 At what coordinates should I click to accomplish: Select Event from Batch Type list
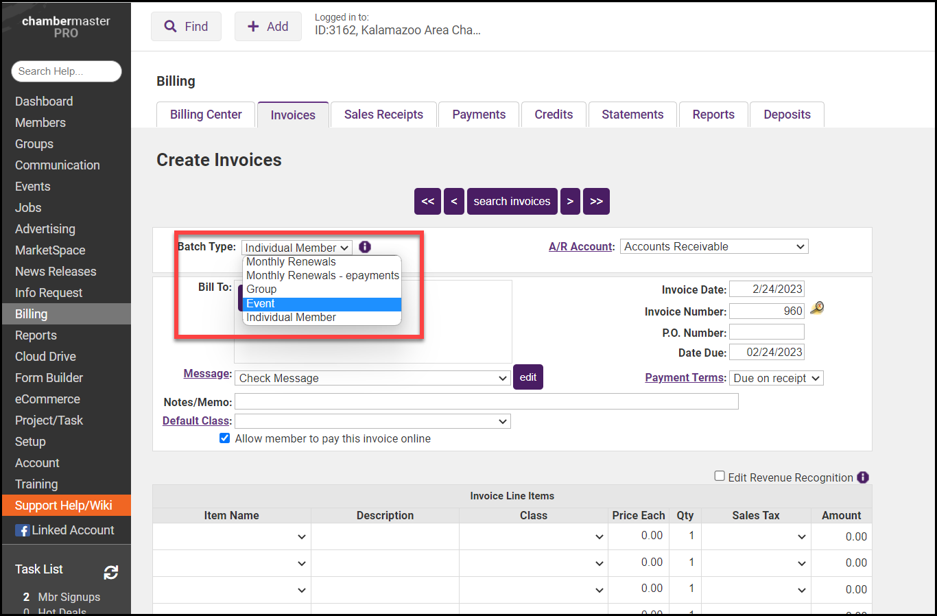pyautogui.click(x=322, y=304)
